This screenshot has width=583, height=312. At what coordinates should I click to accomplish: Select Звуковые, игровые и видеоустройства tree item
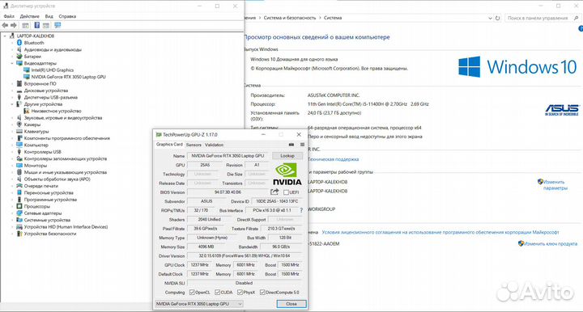[63, 118]
